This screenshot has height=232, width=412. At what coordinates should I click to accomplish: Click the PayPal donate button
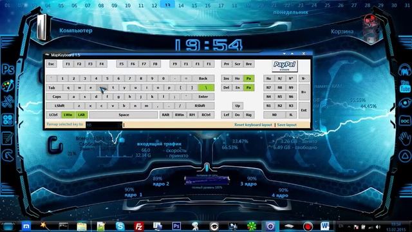tap(285, 66)
